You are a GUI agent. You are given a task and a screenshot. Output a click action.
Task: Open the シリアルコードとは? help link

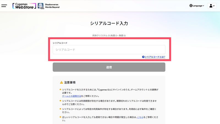pyautogui.click(x=155, y=57)
